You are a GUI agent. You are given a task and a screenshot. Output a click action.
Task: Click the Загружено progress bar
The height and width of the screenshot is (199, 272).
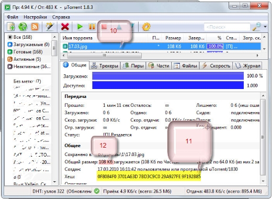click(168, 76)
